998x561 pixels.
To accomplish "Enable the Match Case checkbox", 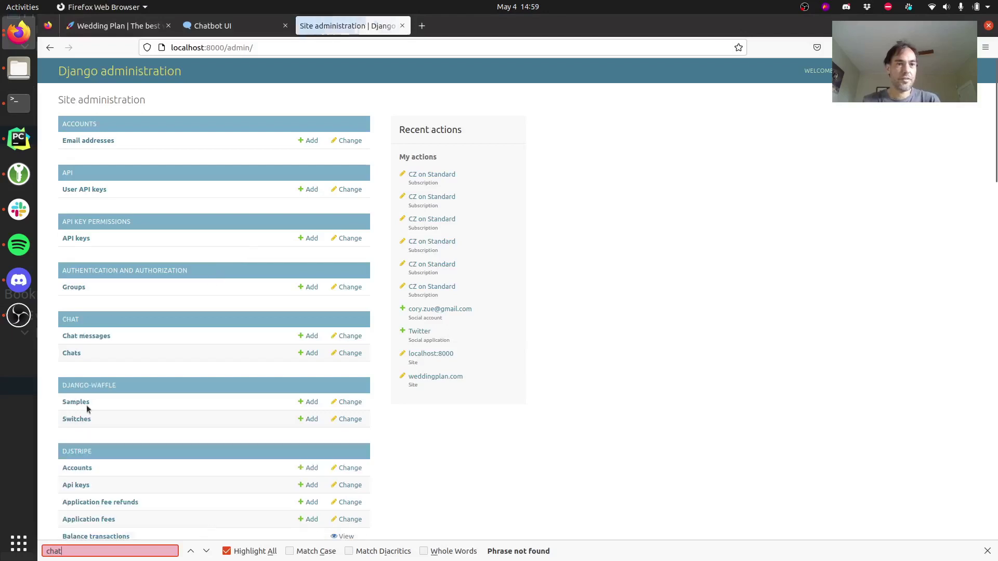I will 290,551.
